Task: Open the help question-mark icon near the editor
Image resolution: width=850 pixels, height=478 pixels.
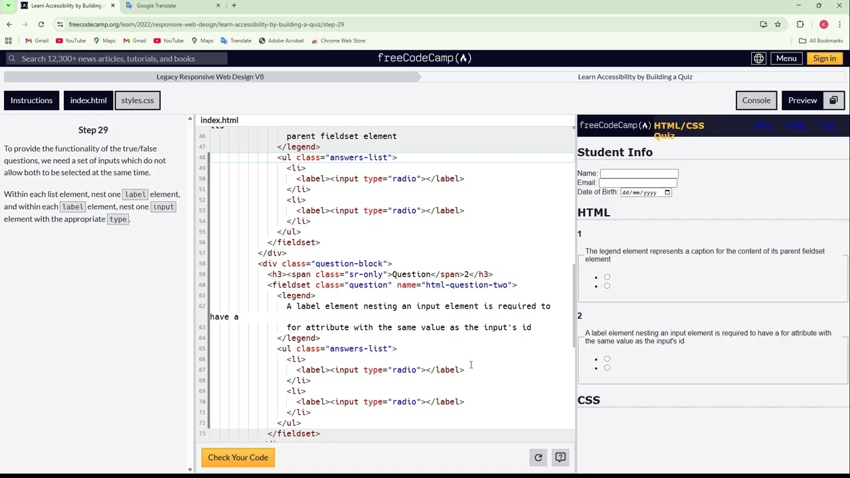Action: 560,457
